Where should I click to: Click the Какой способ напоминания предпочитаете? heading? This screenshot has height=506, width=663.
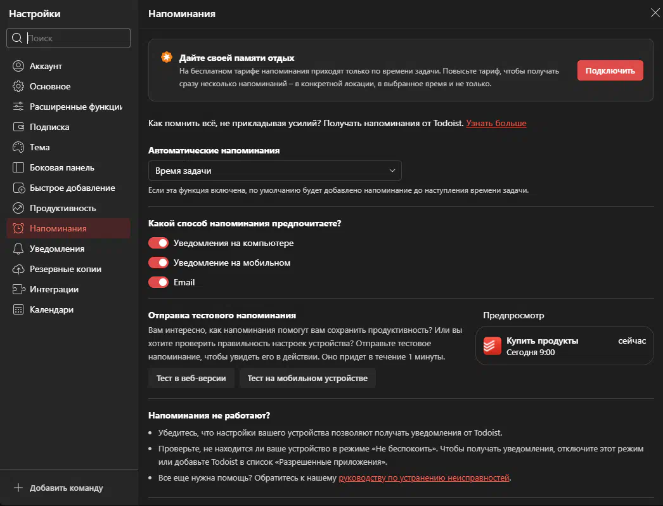pyautogui.click(x=245, y=223)
